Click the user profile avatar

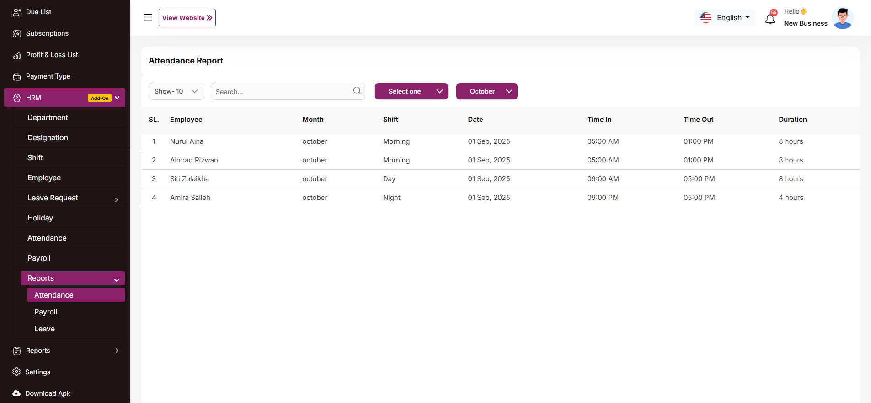[842, 18]
